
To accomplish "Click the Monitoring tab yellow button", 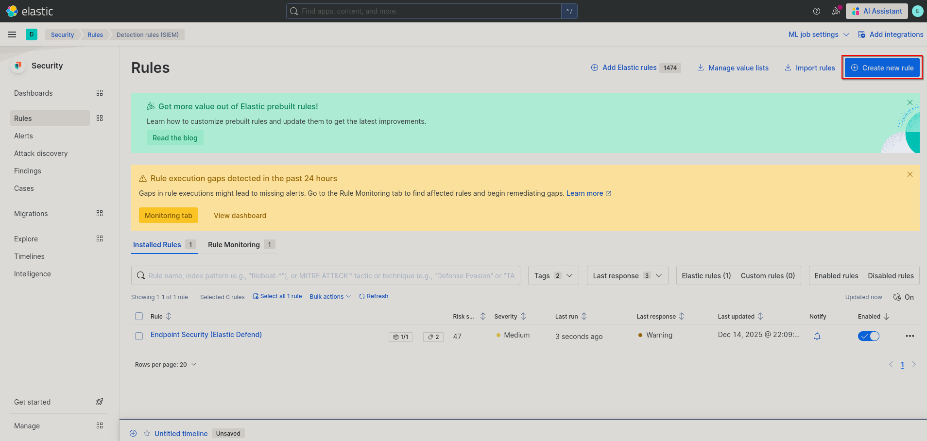I will coord(169,215).
